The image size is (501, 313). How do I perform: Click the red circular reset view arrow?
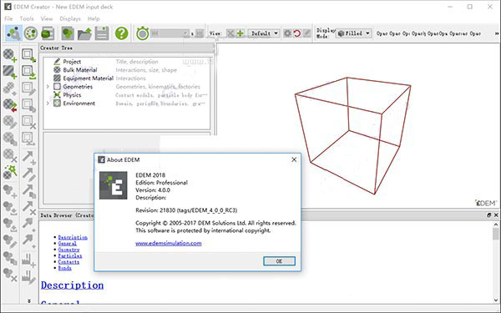point(296,33)
